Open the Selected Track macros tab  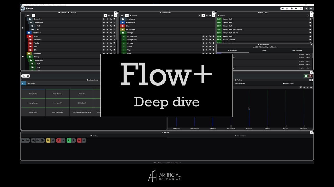[240, 136]
